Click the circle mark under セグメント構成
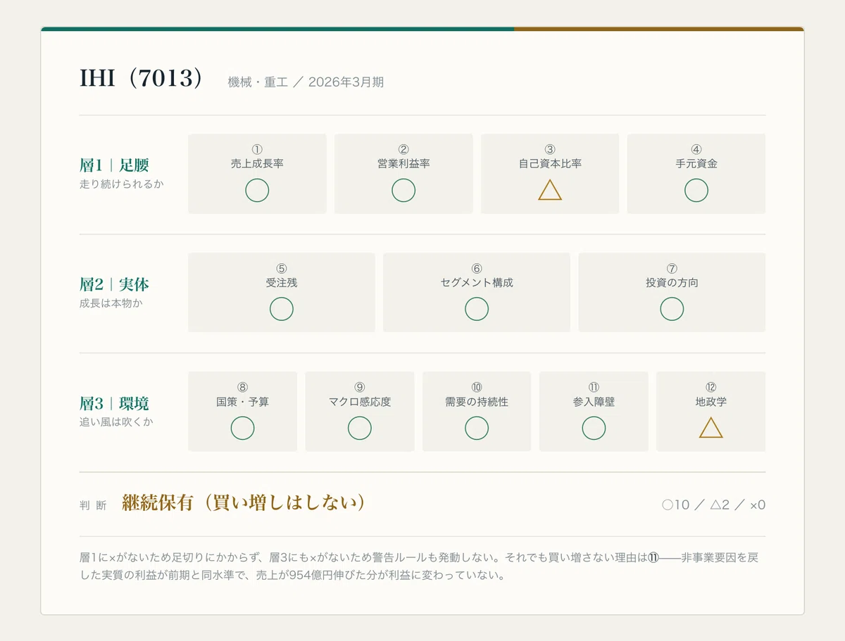 477,309
